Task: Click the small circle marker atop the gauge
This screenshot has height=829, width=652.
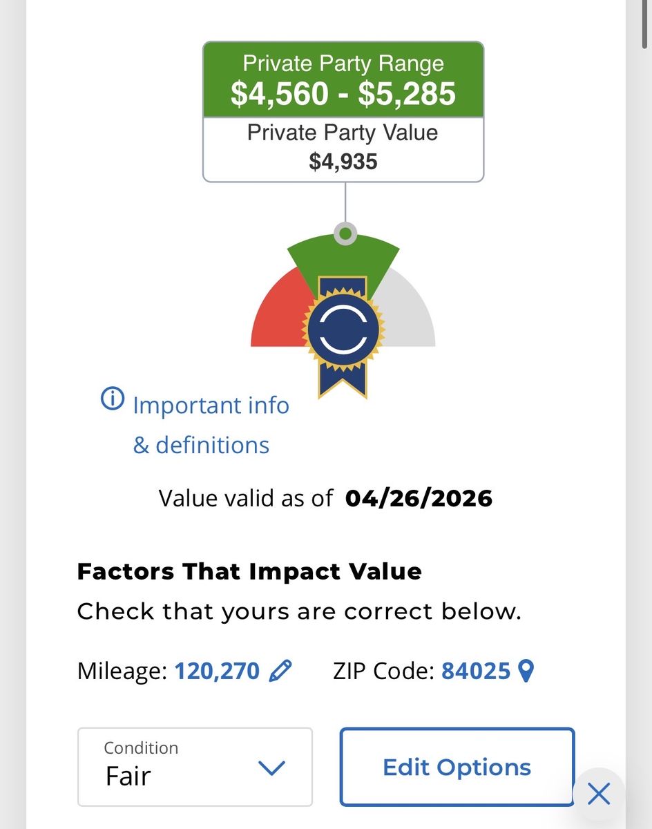Action: pyautogui.click(x=345, y=234)
